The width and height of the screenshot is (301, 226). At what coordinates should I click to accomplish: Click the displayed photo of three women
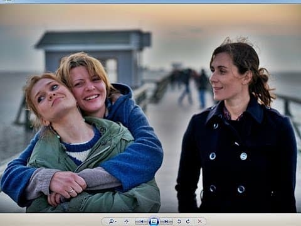150,109
